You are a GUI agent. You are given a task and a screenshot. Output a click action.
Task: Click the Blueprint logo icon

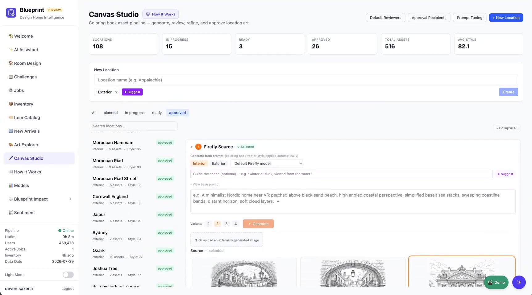pyautogui.click(x=11, y=13)
